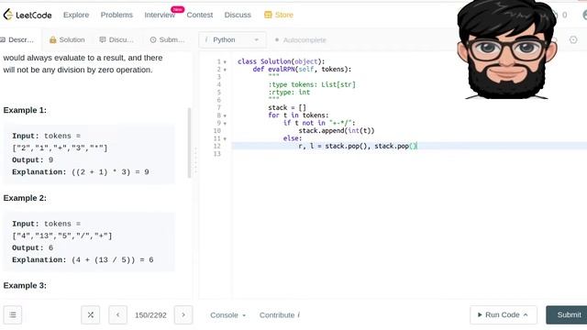Click the stack.append(int(t)) line
The width and height of the screenshot is (587, 330).
337,131
